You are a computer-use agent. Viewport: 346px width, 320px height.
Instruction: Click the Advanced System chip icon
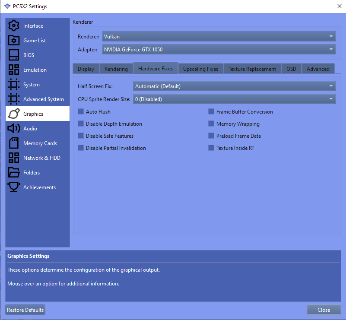click(x=14, y=99)
